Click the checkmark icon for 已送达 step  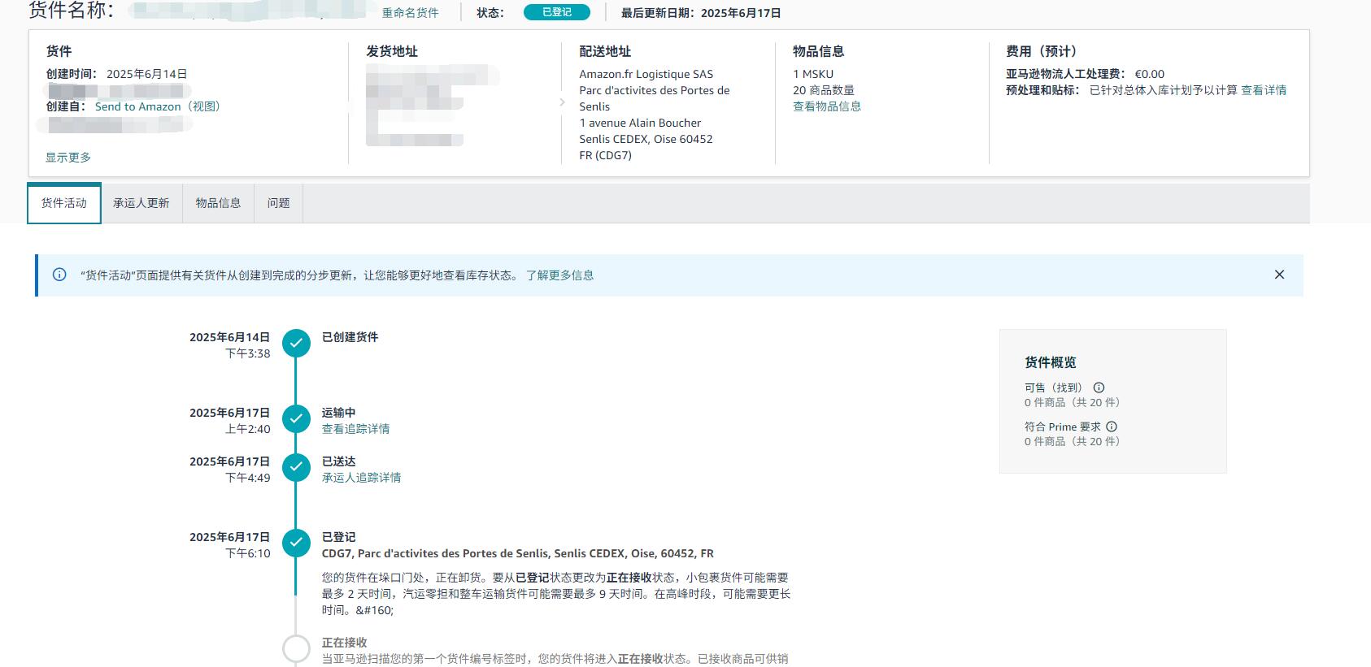point(296,467)
